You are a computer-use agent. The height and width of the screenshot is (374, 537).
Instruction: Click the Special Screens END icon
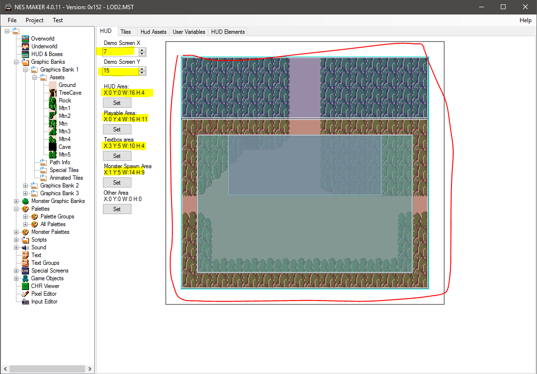[25, 271]
